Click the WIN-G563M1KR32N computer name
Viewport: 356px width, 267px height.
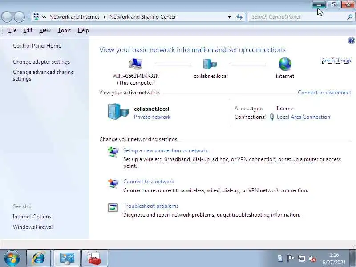point(136,76)
